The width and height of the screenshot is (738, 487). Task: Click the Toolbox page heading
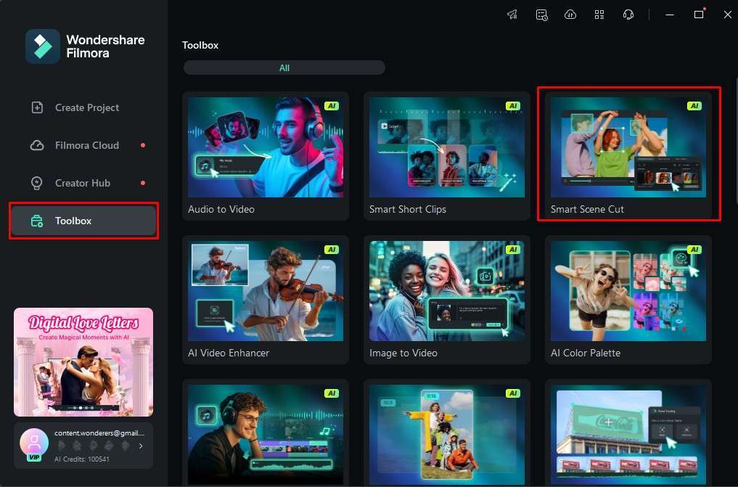point(200,45)
